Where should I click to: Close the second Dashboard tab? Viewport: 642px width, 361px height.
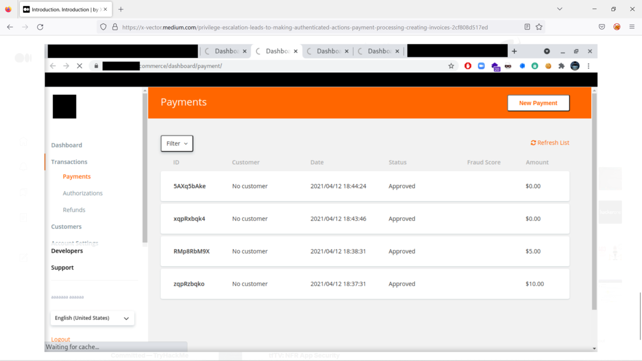pos(295,51)
